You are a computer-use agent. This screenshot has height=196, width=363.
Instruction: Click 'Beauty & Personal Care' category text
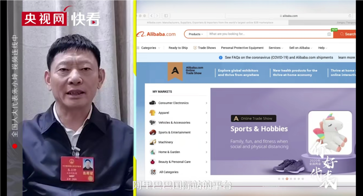174,162
